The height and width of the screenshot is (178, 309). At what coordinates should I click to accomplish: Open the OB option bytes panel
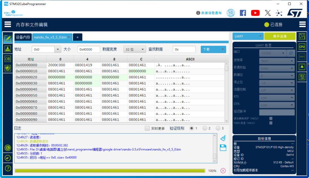8,59
